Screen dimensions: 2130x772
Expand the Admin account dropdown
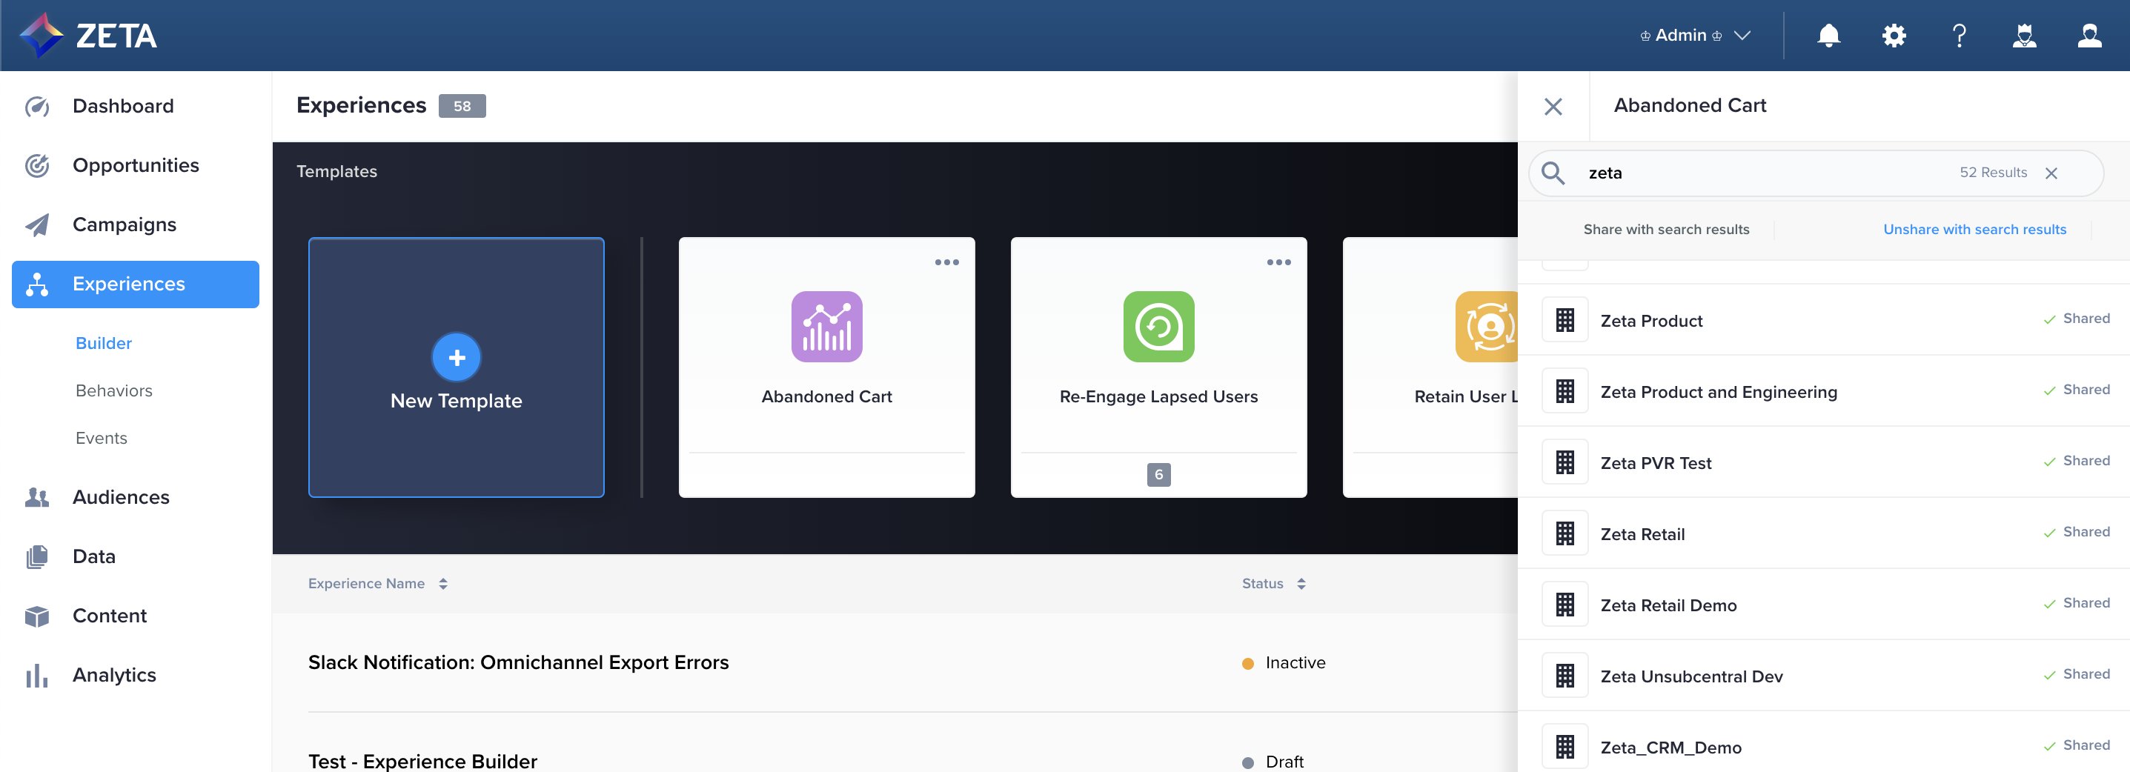click(x=1695, y=36)
